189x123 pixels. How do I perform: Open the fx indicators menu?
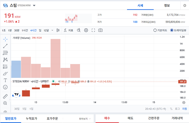pyautogui.click(x=65, y=30)
